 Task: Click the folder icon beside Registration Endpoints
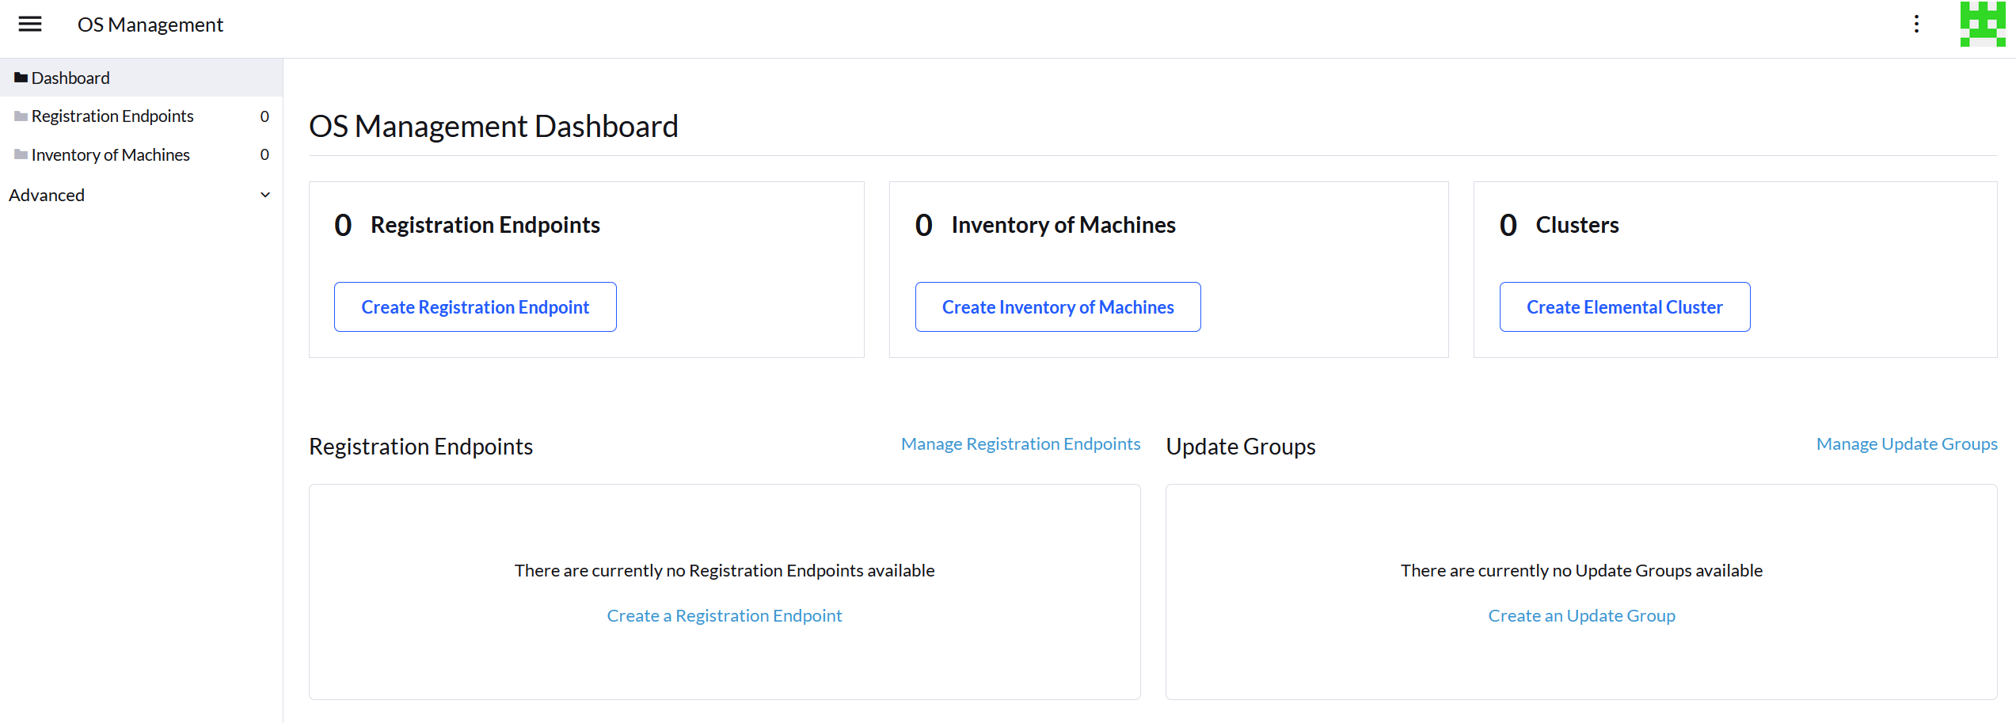click(21, 115)
